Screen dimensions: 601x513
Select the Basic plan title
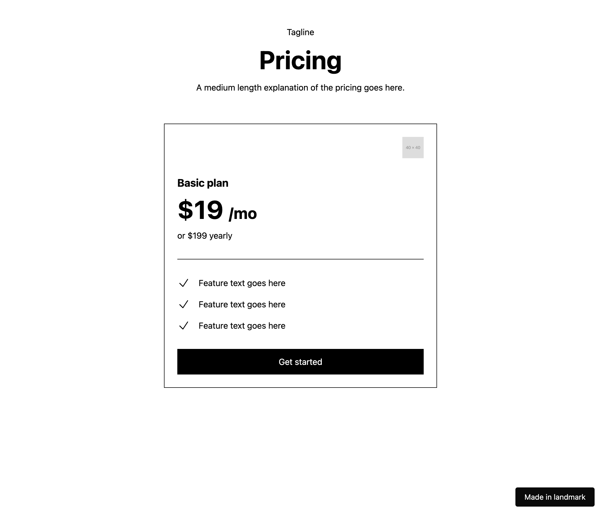[x=203, y=183]
